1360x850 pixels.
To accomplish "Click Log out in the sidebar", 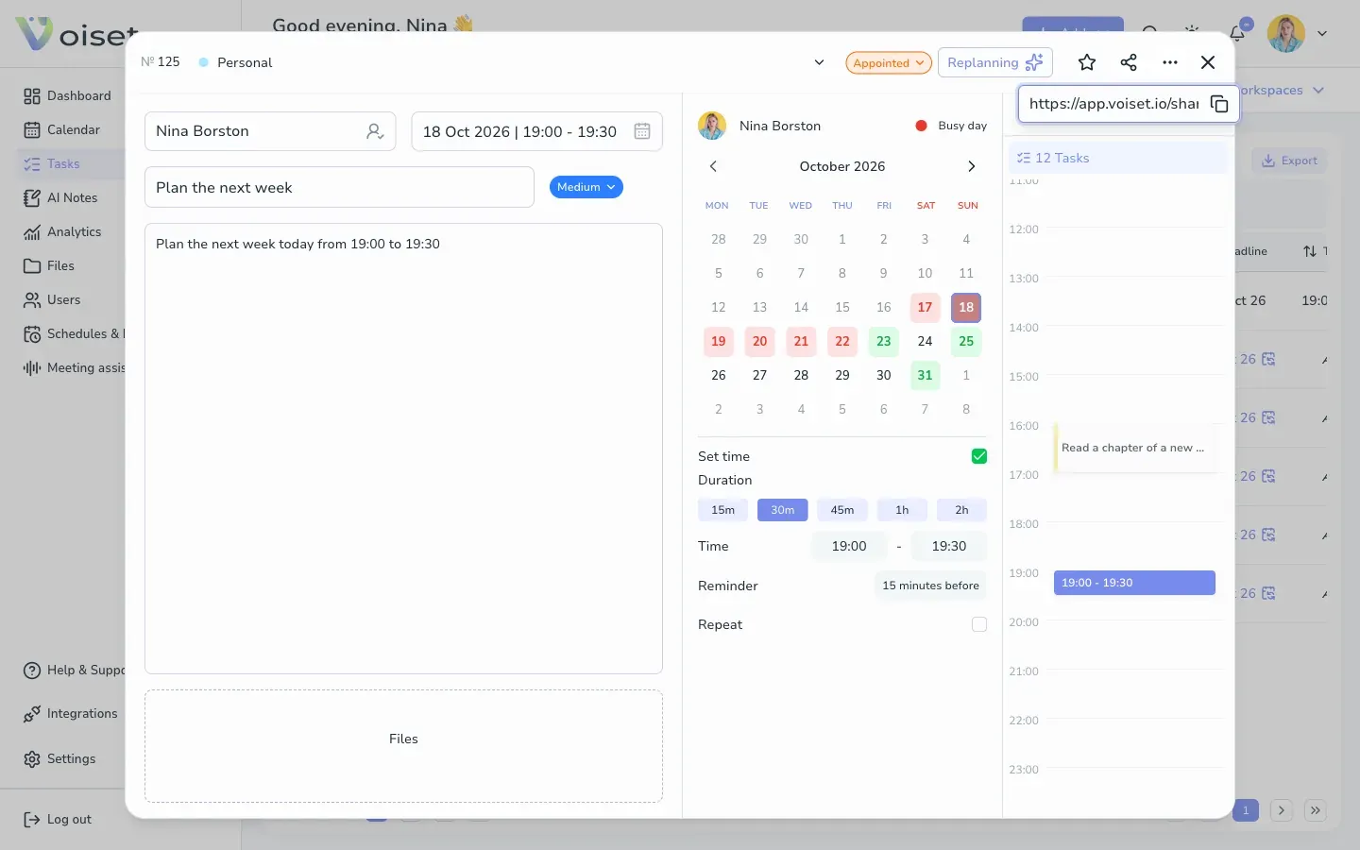I will (58, 819).
